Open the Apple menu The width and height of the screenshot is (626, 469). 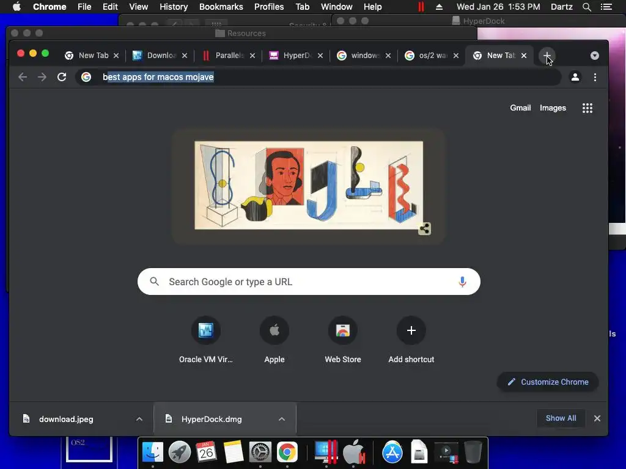click(x=17, y=7)
